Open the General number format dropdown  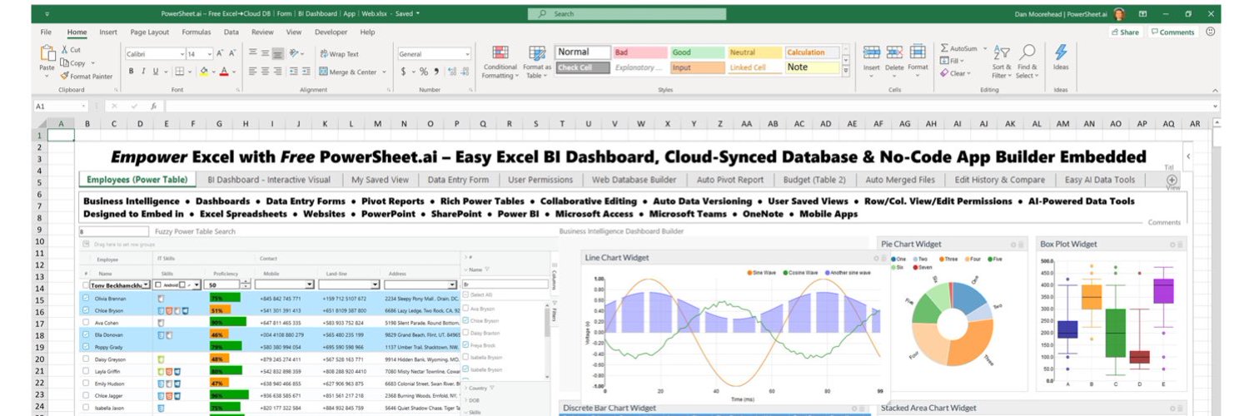(x=467, y=54)
